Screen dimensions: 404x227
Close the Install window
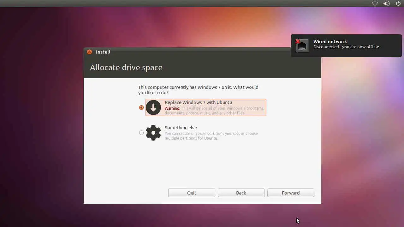[90, 52]
